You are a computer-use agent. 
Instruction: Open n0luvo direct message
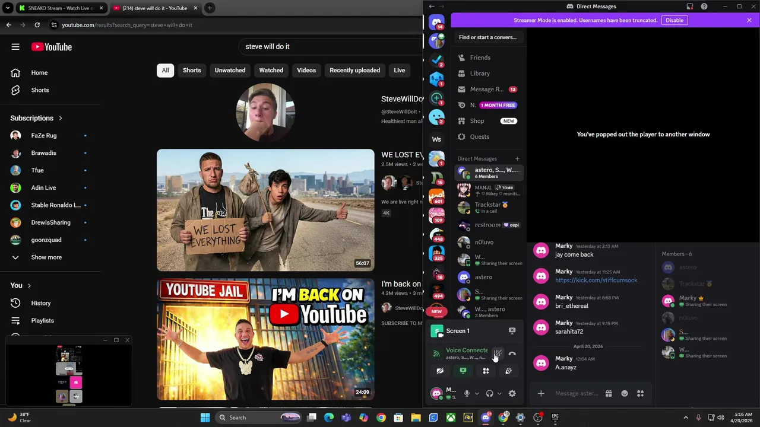click(x=489, y=242)
